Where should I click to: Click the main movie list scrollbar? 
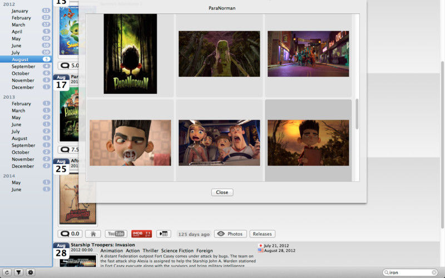point(442,145)
